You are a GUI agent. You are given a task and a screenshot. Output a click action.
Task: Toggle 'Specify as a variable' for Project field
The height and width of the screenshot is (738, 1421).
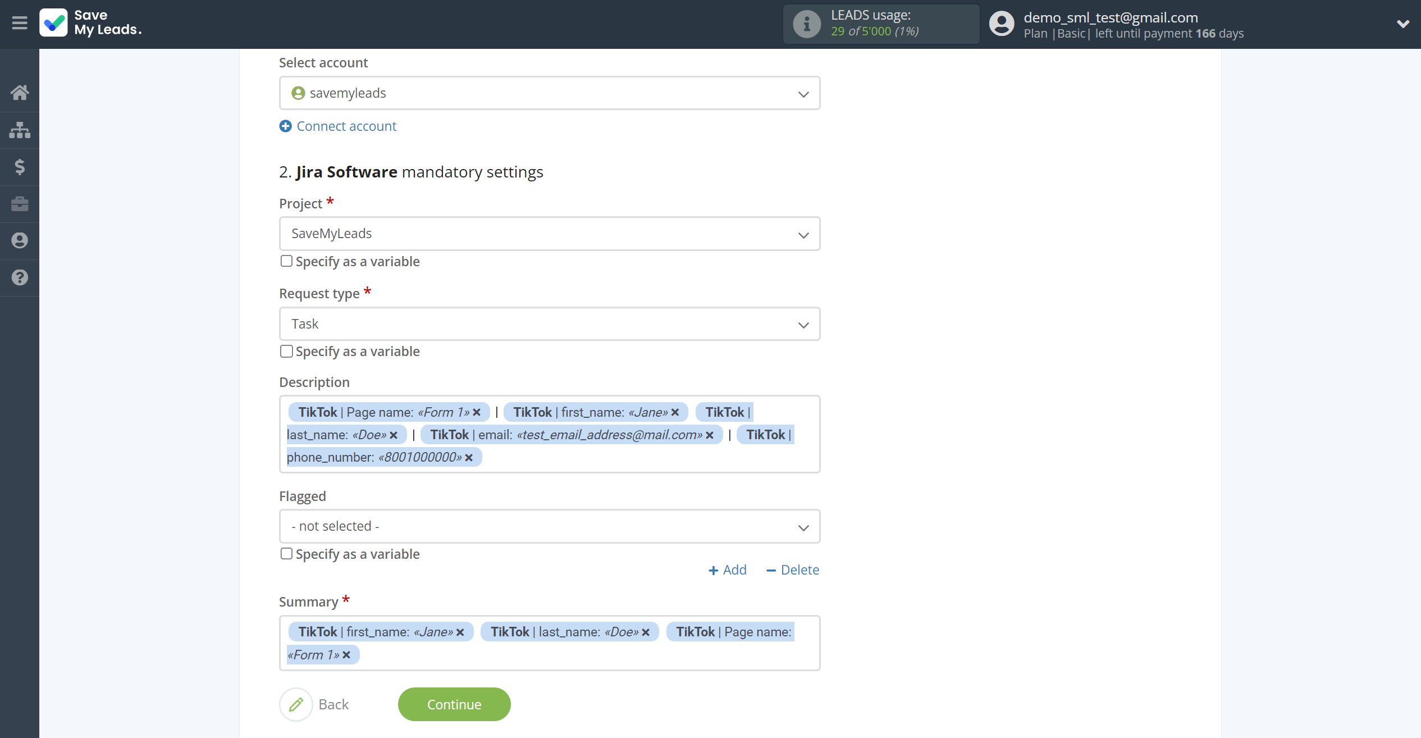pyautogui.click(x=286, y=261)
